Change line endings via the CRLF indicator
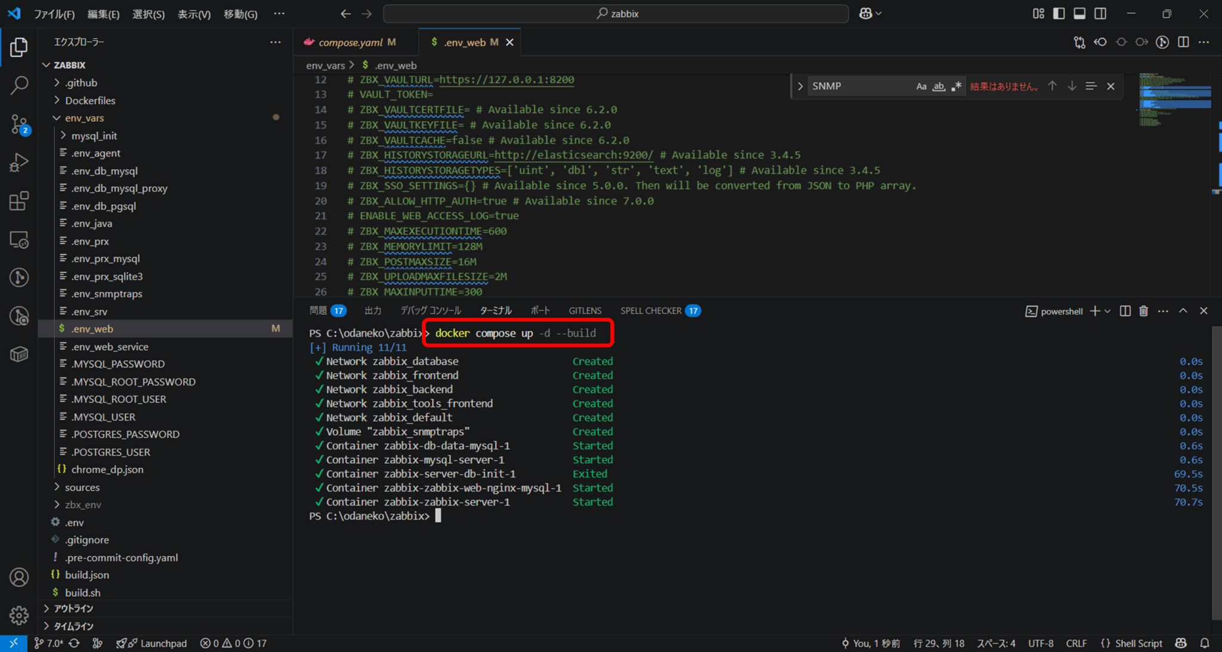The image size is (1222, 652). coord(1076,643)
